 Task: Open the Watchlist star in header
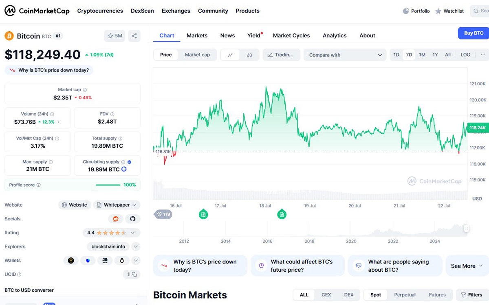449,11
